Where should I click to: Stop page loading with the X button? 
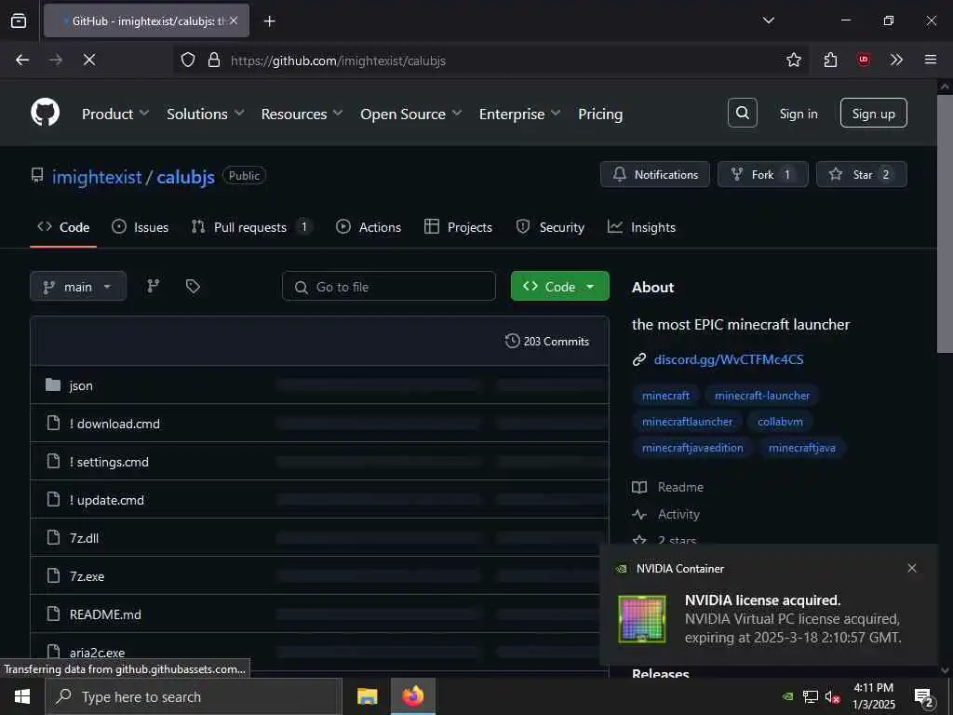tap(88, 60)
